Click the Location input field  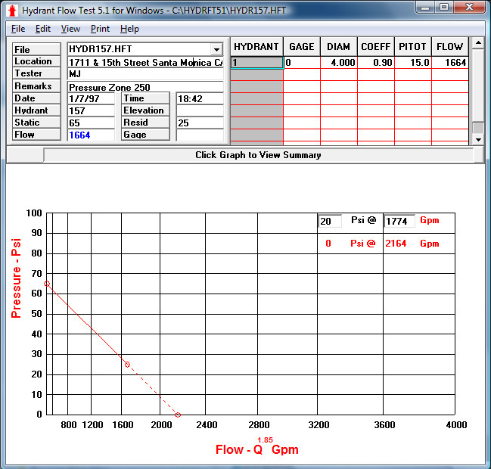pyautogui.click(x=145, y=62)
